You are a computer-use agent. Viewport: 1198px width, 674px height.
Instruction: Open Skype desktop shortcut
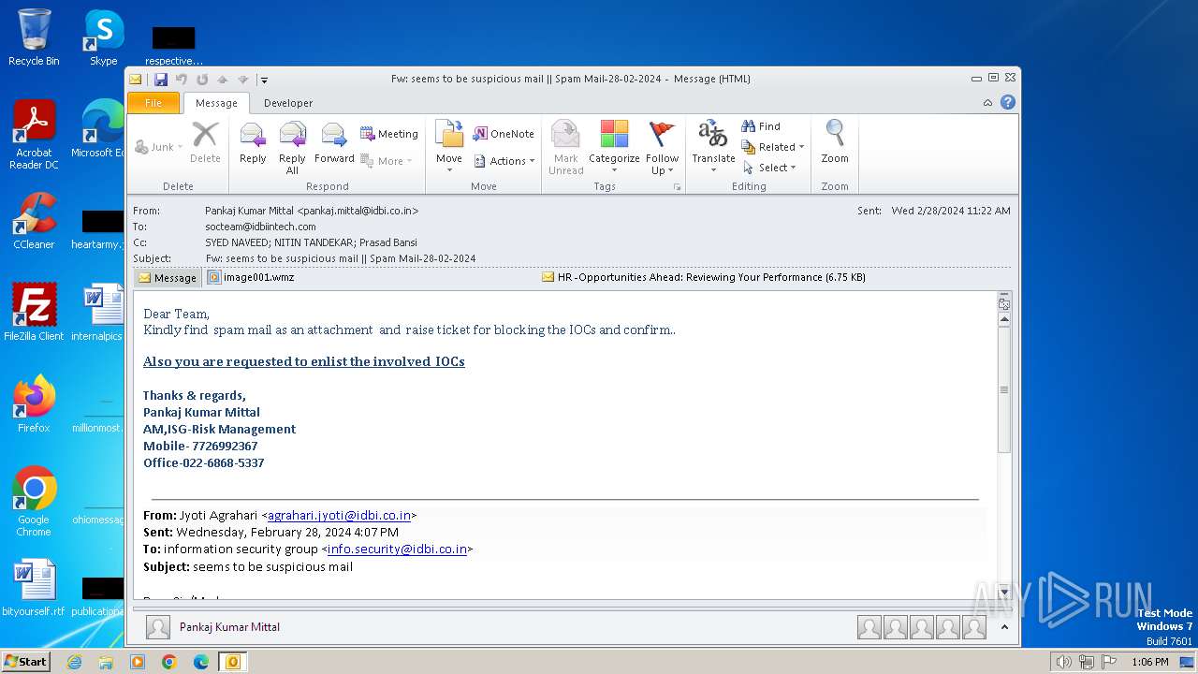(x=104, y=37)
